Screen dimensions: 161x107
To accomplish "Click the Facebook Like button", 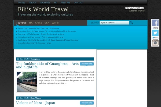I will pyautogui.click(x=155, y=28).
